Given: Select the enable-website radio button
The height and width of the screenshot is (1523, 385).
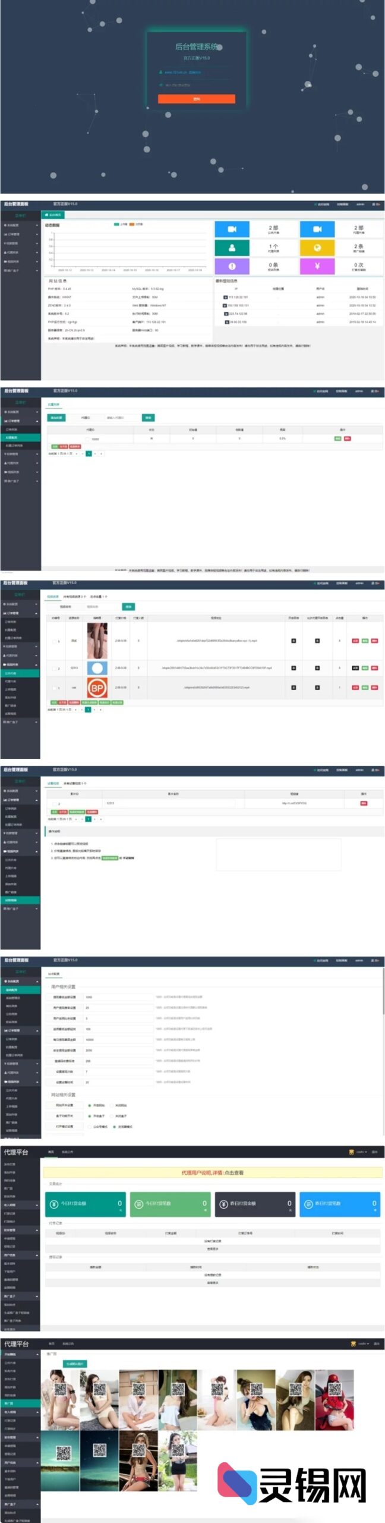Looking at the screenshot, I should 89,1105.
